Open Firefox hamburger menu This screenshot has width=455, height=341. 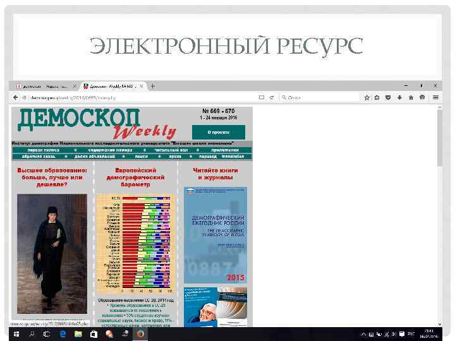435,98
